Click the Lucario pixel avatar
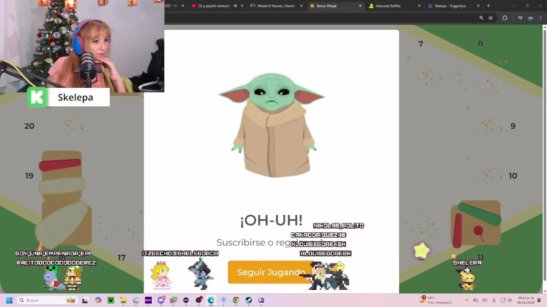Image resolution: width=547 pixels, height=307 pixels. (x=200, y=273)
